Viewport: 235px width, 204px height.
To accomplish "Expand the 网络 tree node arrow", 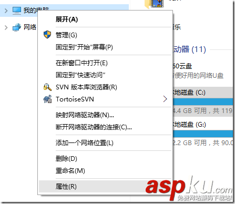I will [6, 27].
